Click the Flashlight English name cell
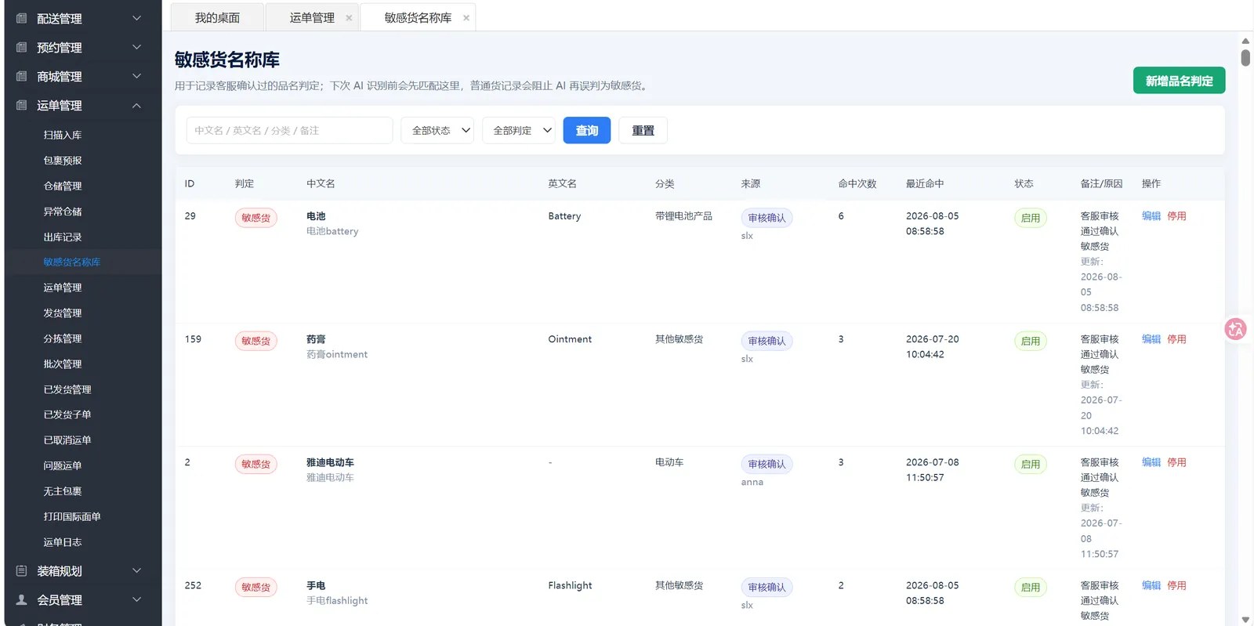The height and width of the screenshot is (626, 1254). coord(570,585)
